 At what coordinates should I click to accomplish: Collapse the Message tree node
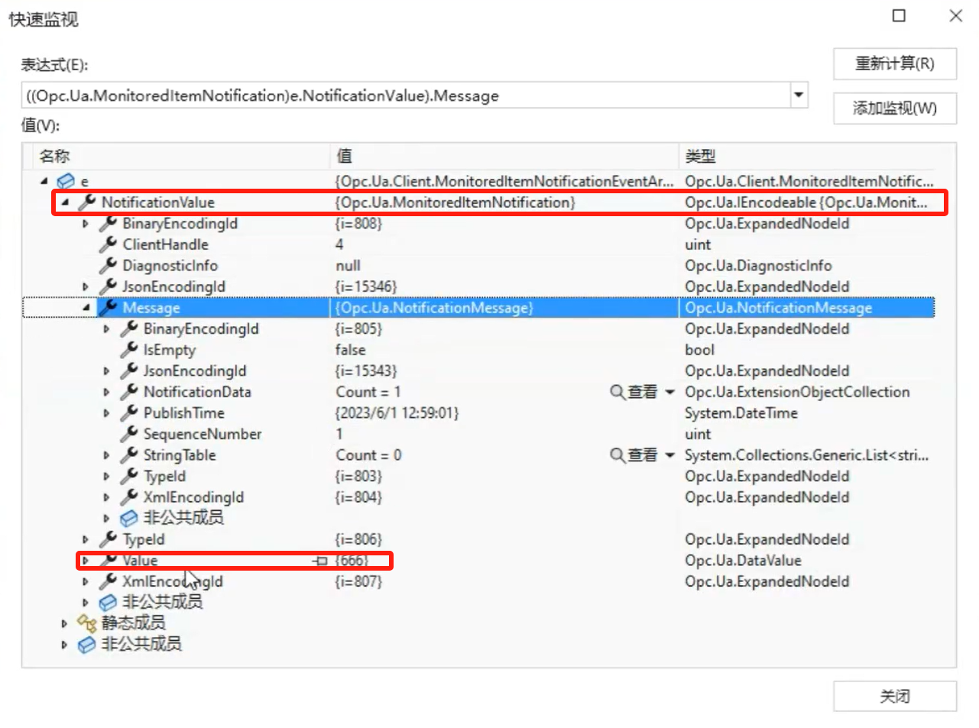[86, 308]
